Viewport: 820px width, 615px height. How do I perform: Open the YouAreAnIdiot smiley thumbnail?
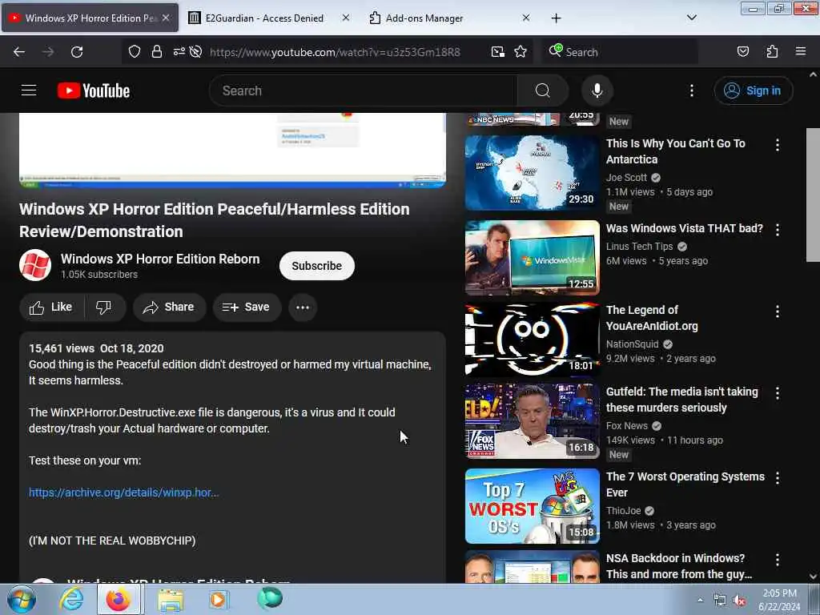(x=532, y=340)
